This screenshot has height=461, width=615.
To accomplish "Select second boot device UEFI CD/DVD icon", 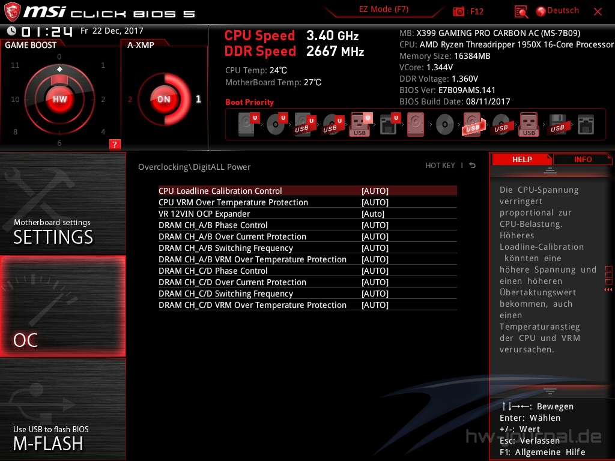I will pos(277,124).
